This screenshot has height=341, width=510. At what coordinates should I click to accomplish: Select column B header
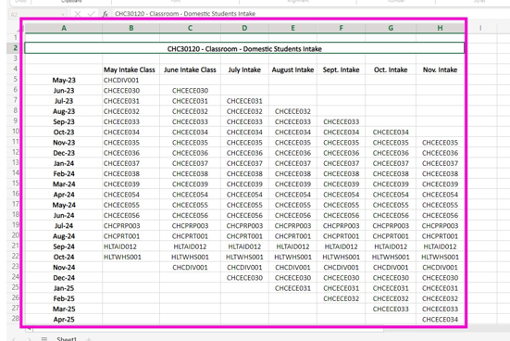click(x=131, y=28)
